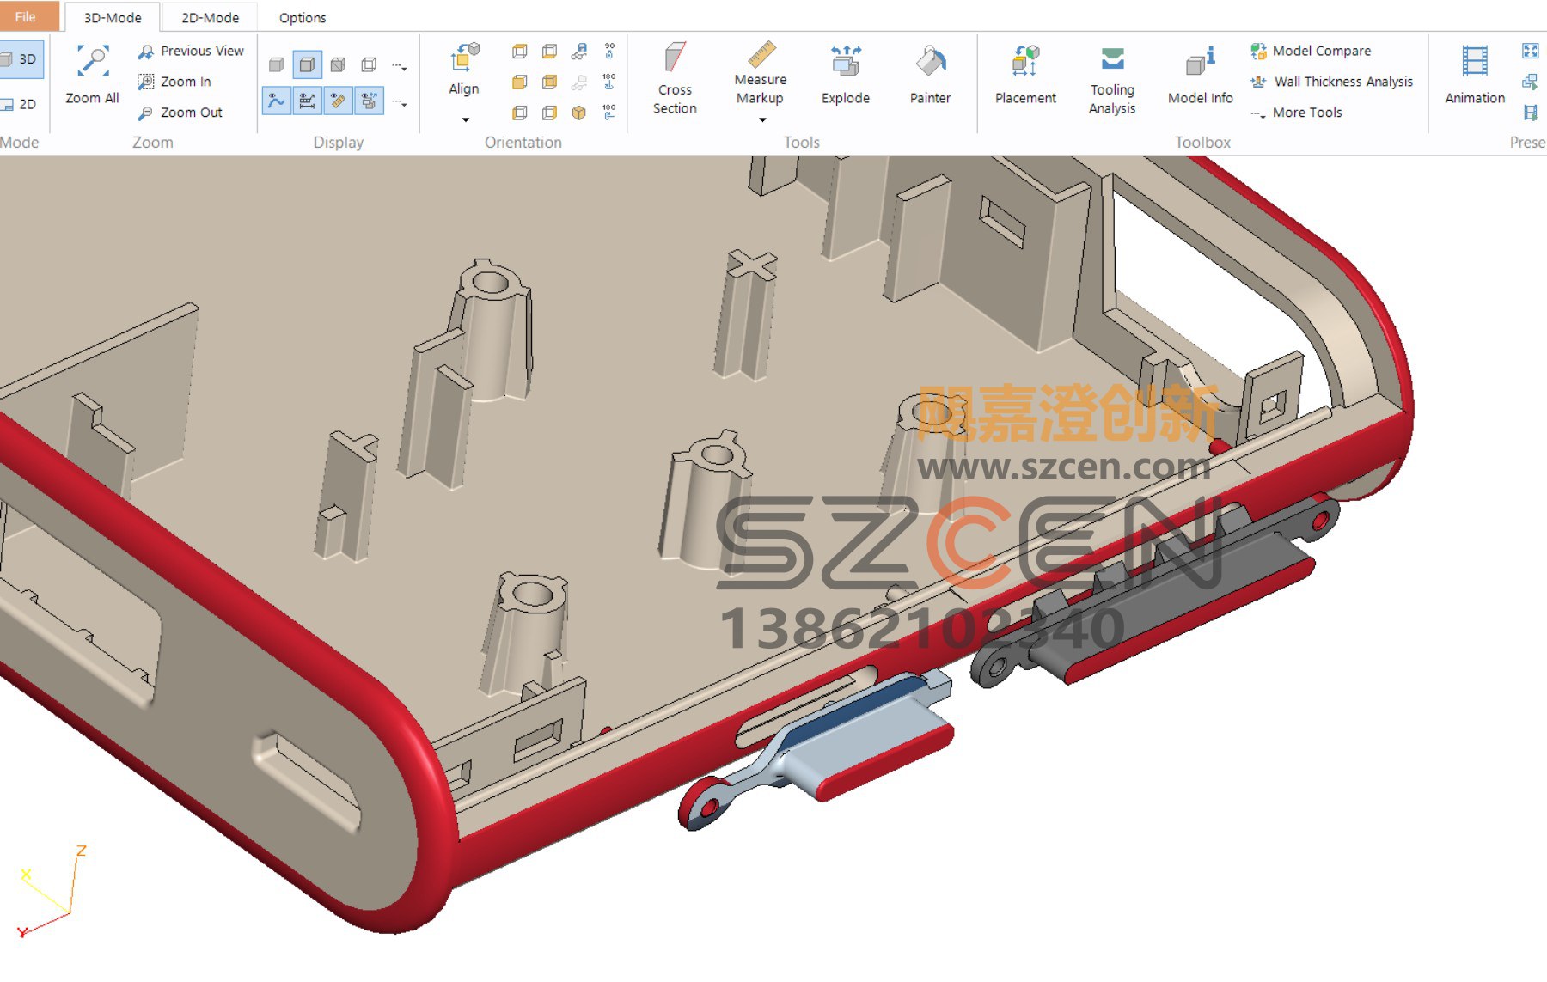
Task: Rotate view by 90 degrees icon
Action: click(609, 51)
